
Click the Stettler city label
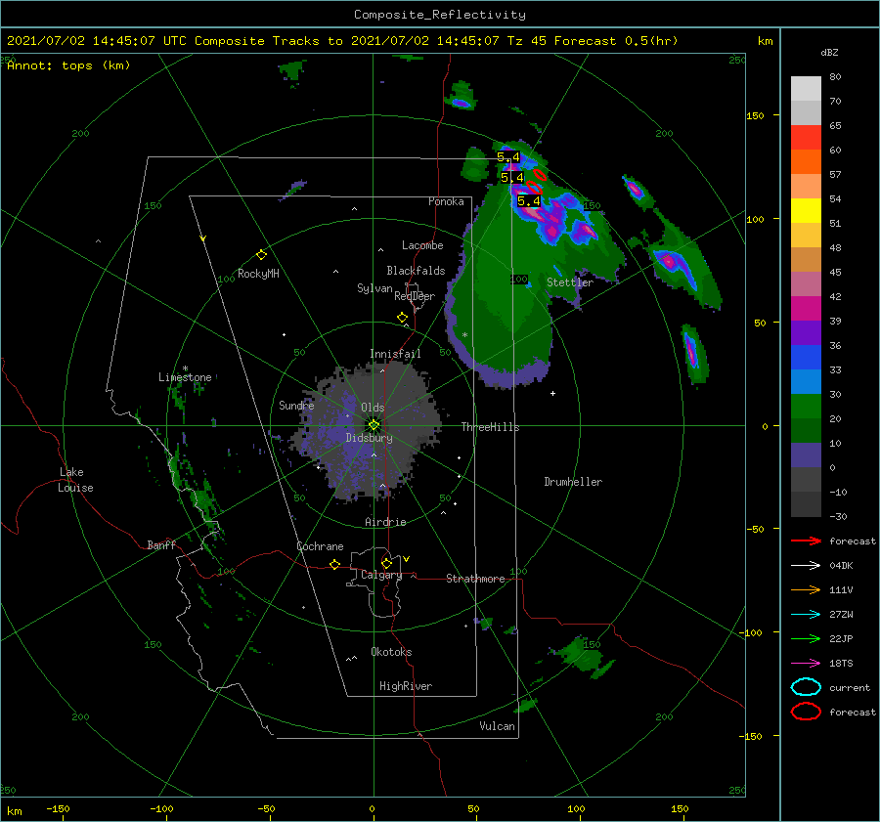570,282
